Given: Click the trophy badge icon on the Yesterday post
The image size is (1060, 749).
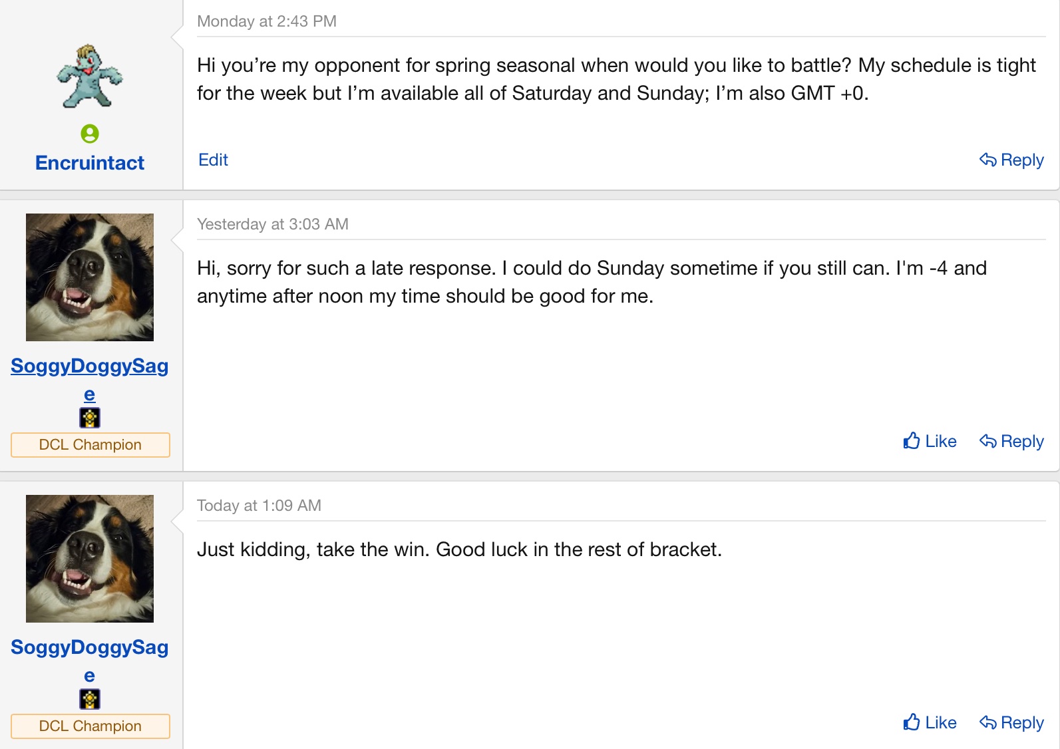Looking at the screenshot, I should tap(90, 418).
